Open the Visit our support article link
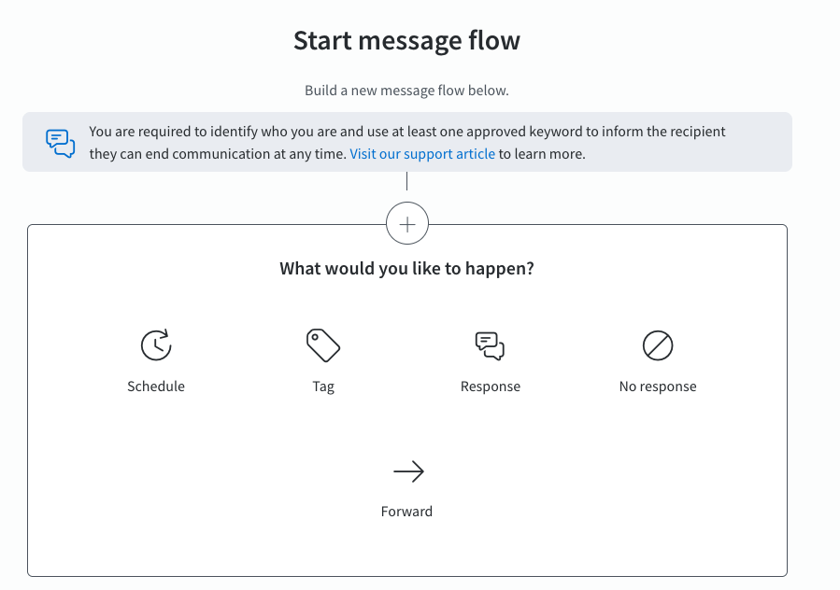Viewport: 840px width, 590px height. pos(421,153)
